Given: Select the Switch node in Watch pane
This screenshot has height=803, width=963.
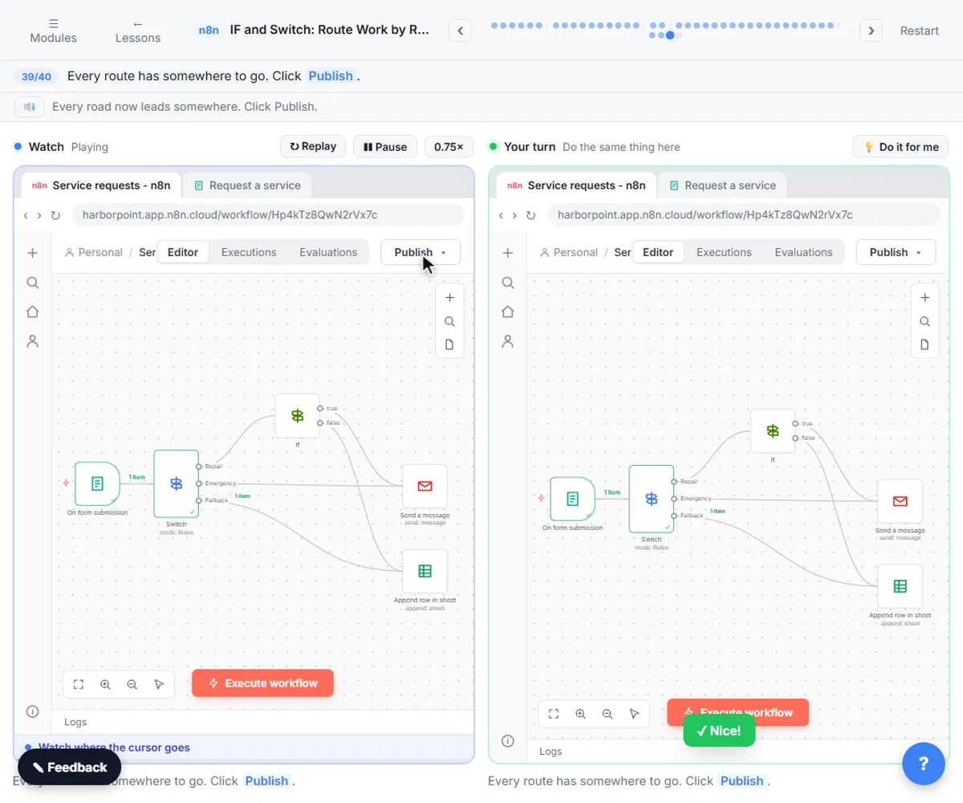Looking at the screenshot, I should tap(176, 483).
